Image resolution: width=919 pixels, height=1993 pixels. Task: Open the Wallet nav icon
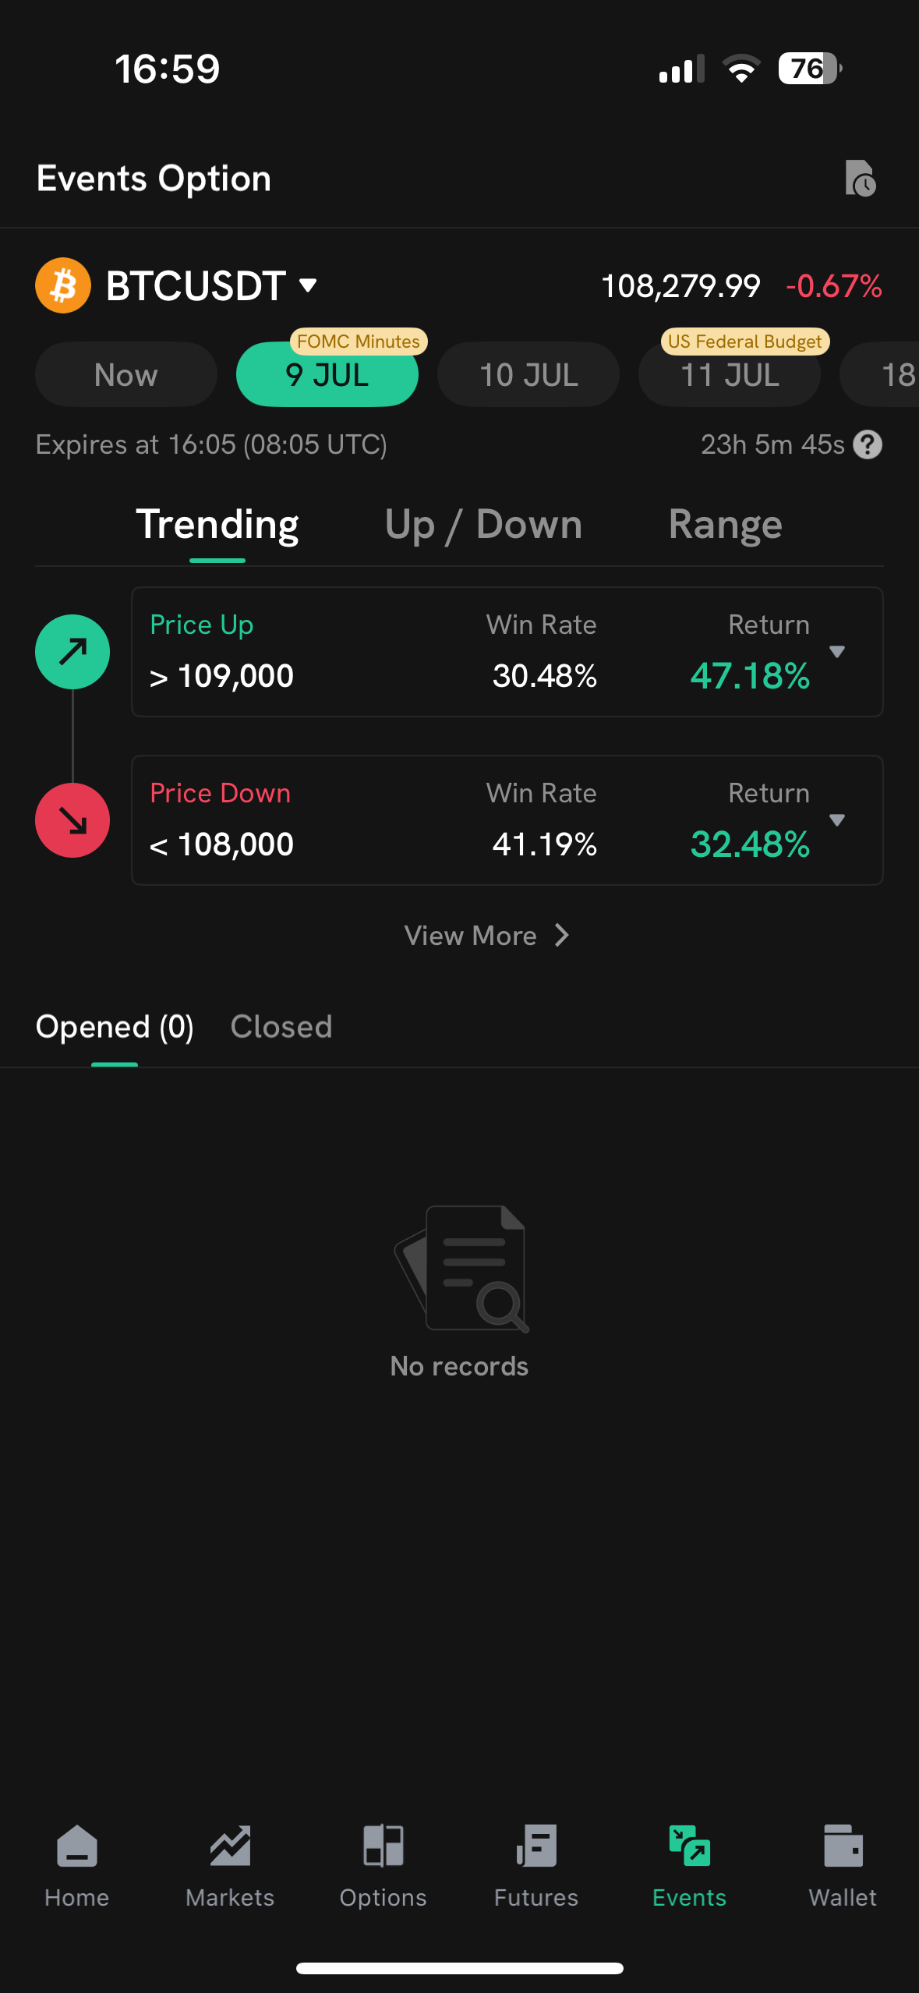(843, 1846)
